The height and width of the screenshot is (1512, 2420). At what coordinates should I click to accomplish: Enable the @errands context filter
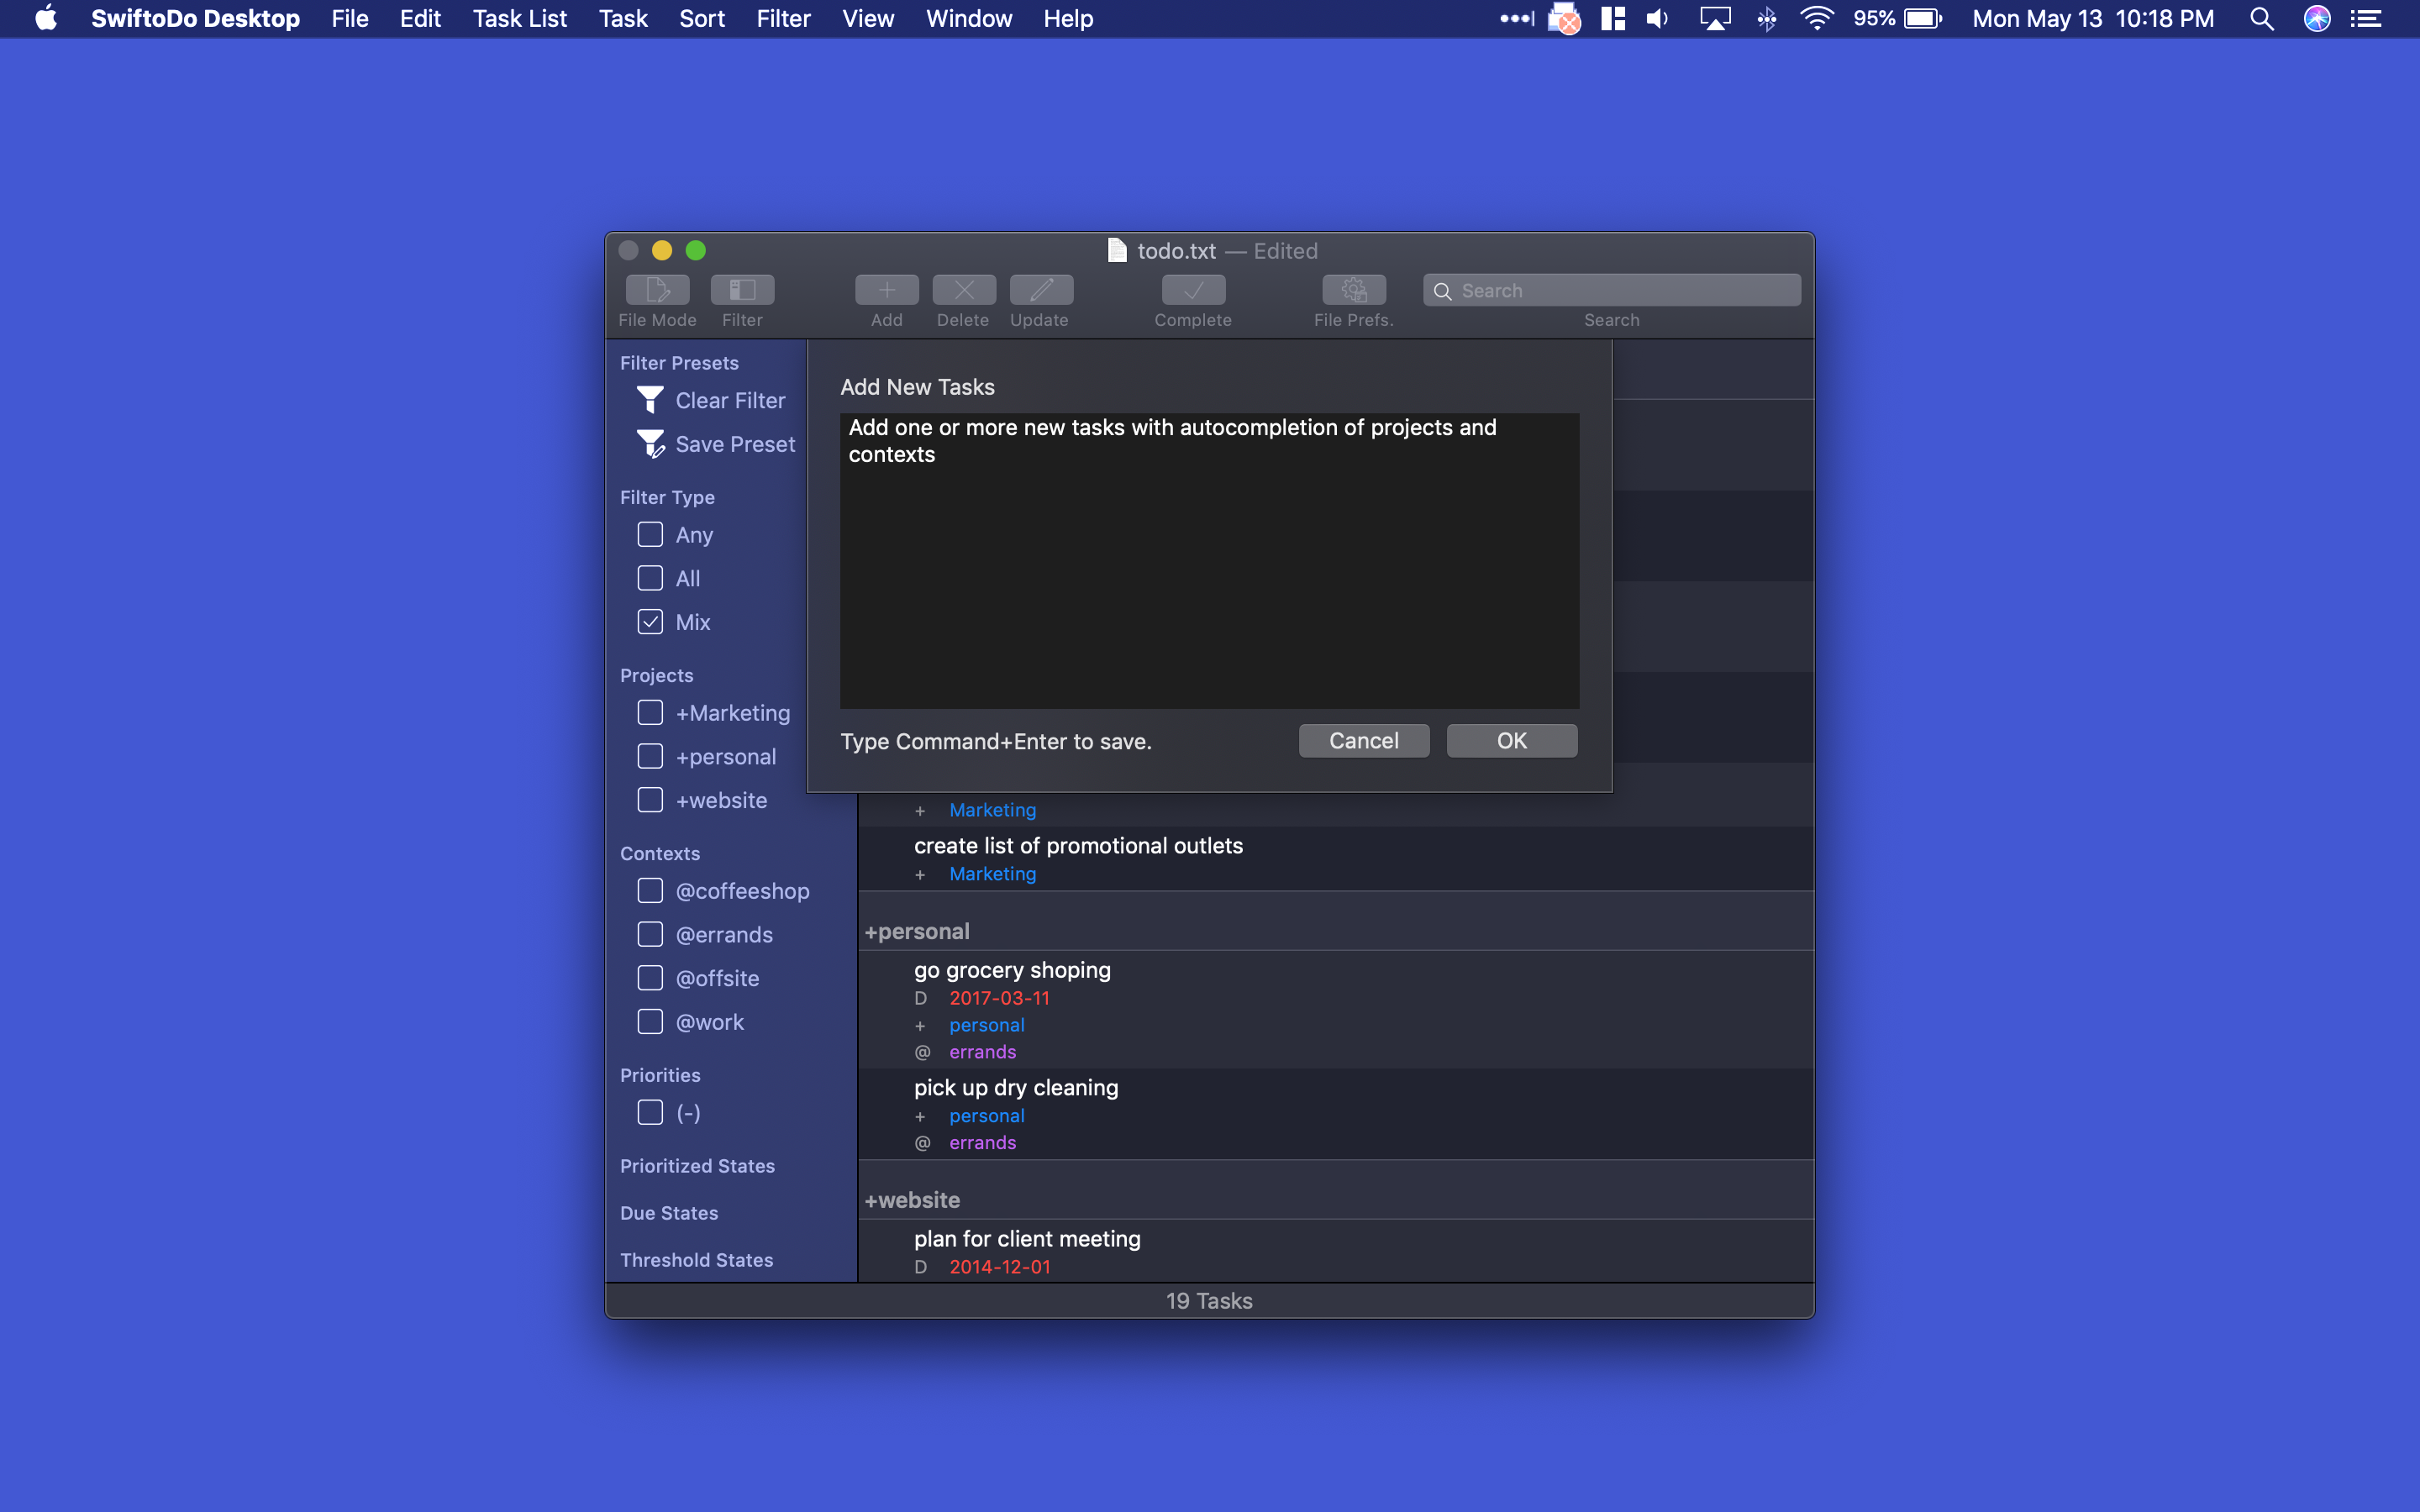point(650,934)
